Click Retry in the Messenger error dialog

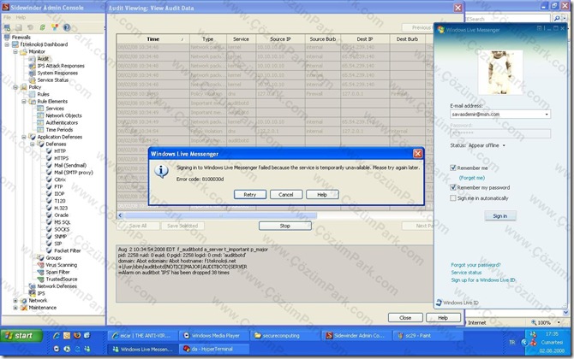tap(250, 195)
